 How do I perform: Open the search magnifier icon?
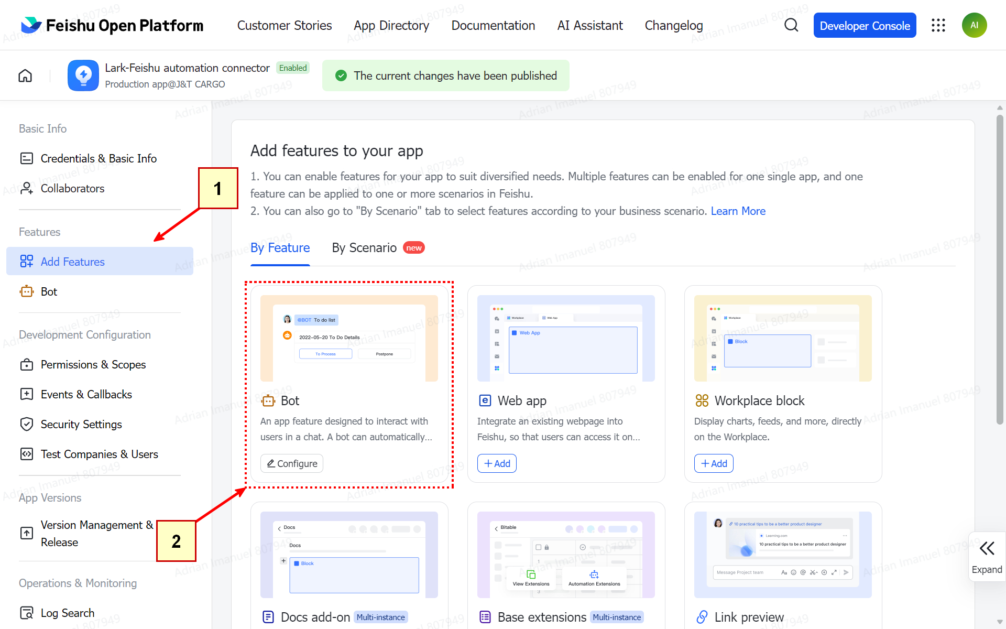[791, 25]
